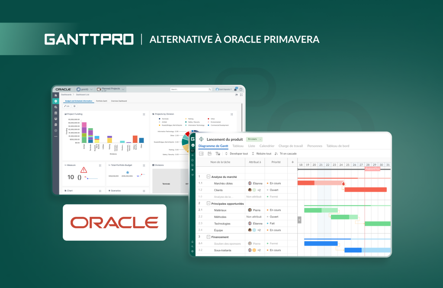Open the folder icon in GanttPRO sidebar
The width and height of the screenshot is (443, 288).
pos(193,151)
